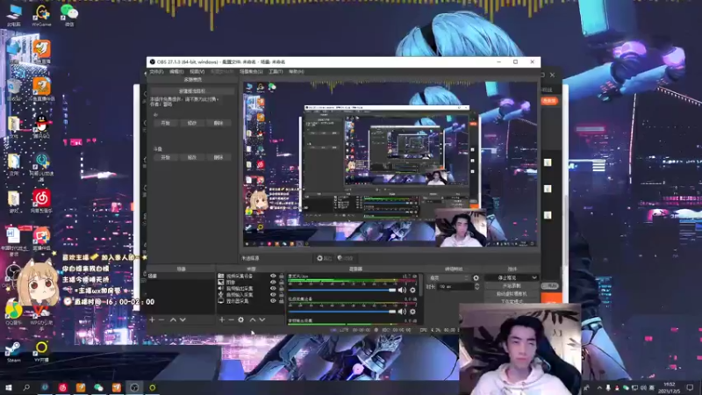The width and height of the screenshot is (702, 395).
Task: Switch to OBS in taskbar
Action: 134,388
